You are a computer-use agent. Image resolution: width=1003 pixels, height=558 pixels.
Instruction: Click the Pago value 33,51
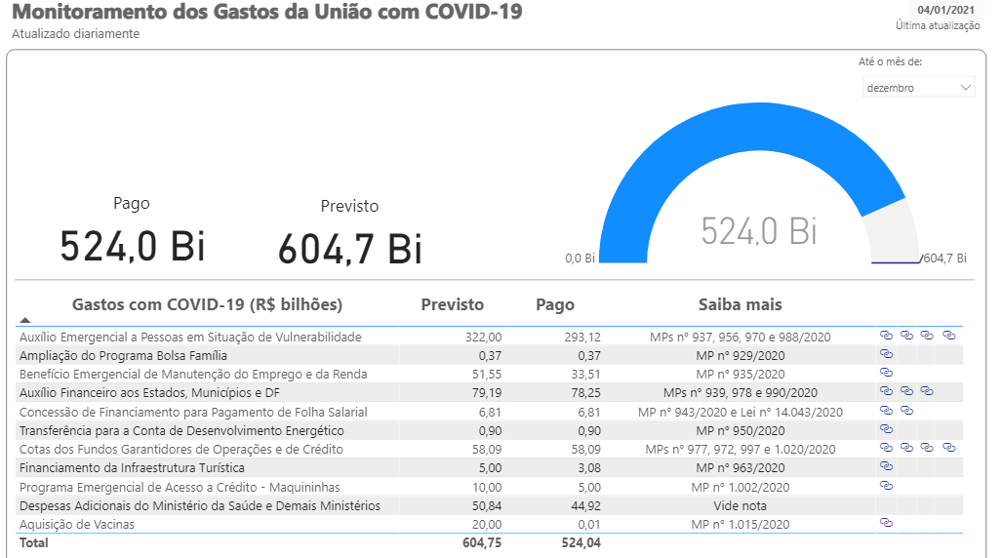tap(586, 375)
